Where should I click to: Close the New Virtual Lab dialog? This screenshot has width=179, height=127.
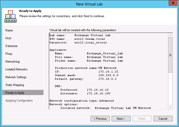(171, 4)
